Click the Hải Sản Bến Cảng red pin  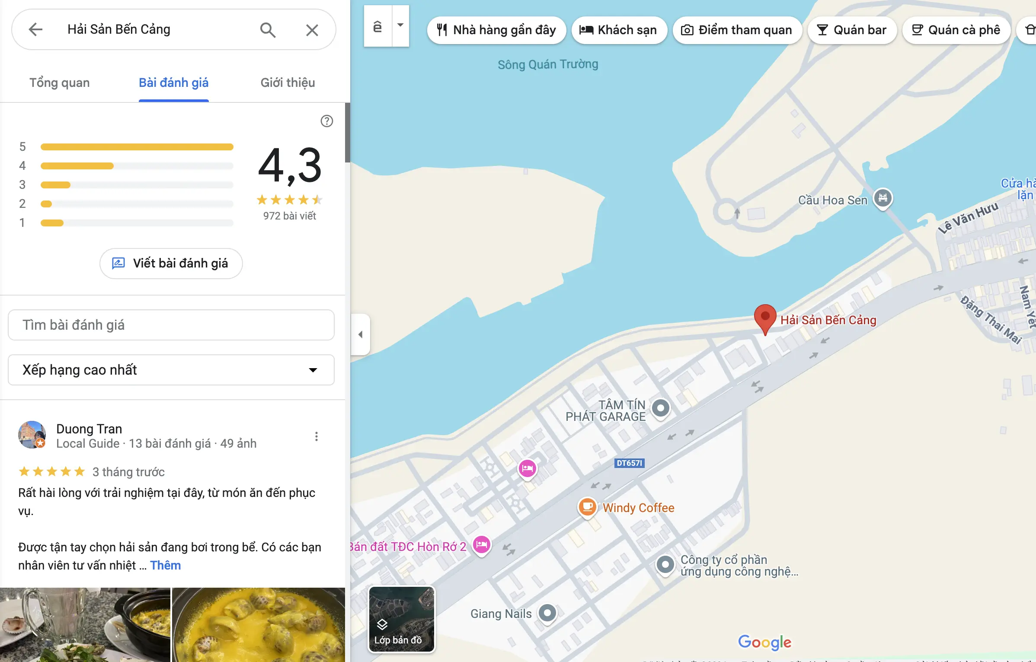click(764, 318)
